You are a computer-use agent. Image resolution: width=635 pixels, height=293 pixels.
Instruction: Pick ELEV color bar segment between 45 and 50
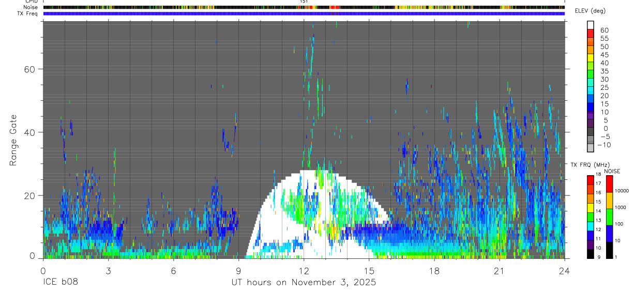coord(591,50)
